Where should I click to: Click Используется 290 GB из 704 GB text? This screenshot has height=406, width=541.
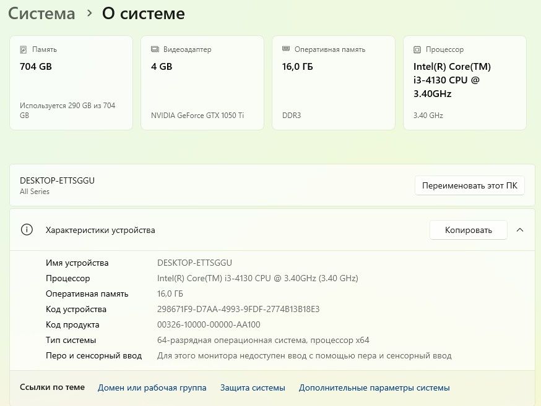coord(67,110)
